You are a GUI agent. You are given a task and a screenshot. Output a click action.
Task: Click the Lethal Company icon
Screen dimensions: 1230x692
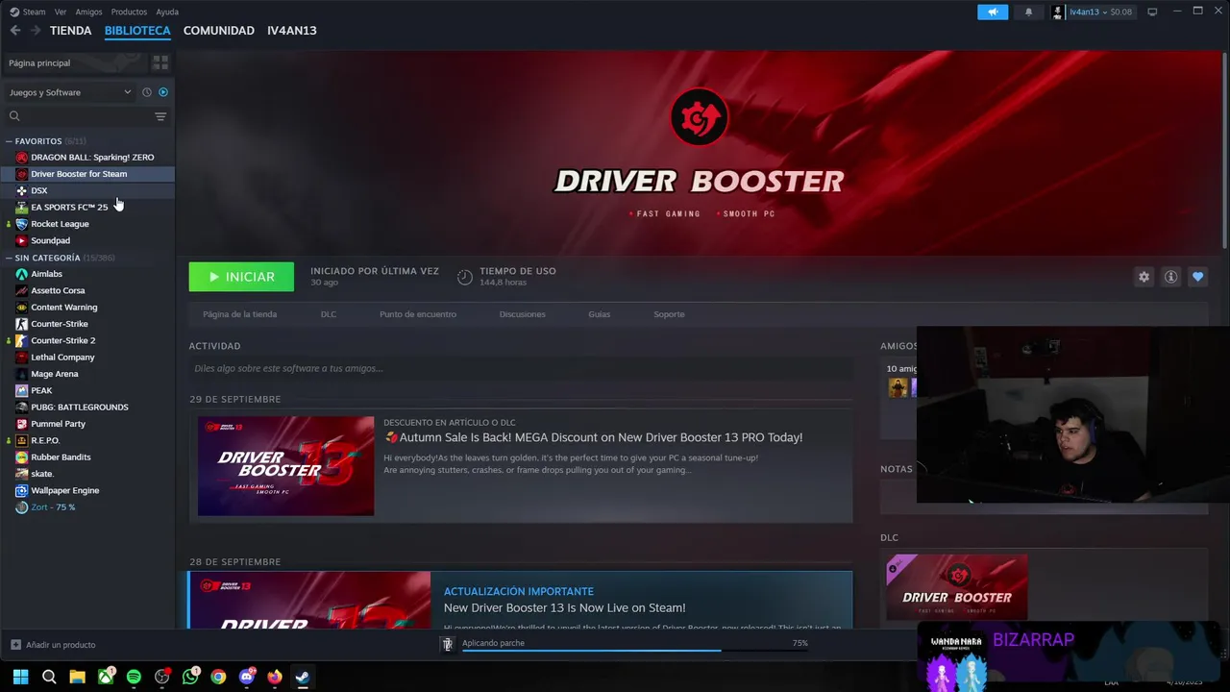tap(21, 358)
